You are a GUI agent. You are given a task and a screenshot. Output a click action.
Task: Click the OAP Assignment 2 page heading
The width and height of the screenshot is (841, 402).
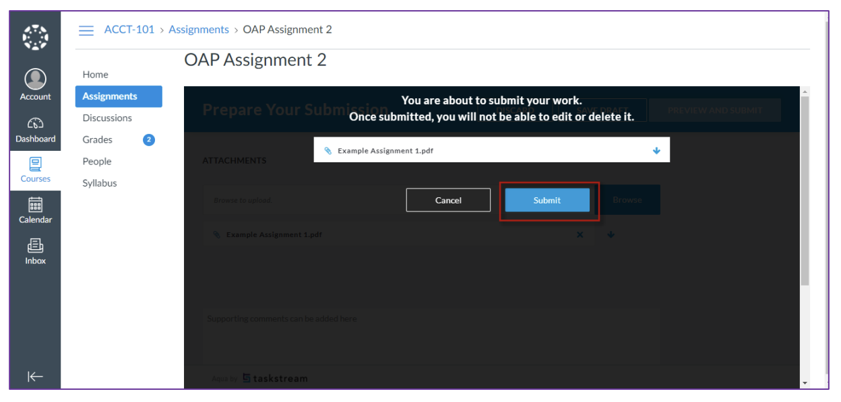255,60
